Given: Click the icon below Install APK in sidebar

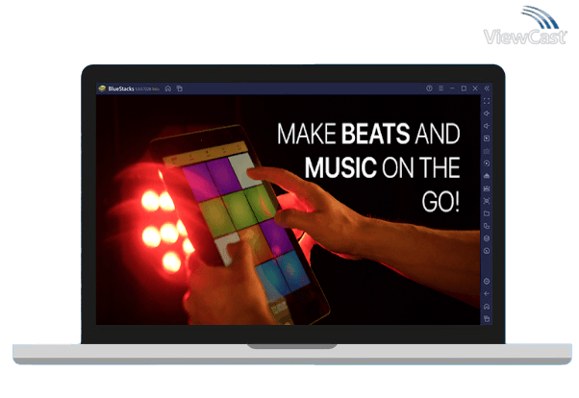Looking at the screenshot, I should coord(487,188).
